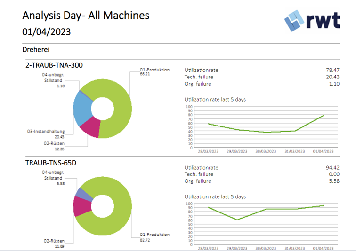The image size is (356, 251).
Task: Click the Org. failure value 5.58
Action: (x=334, y=181)
